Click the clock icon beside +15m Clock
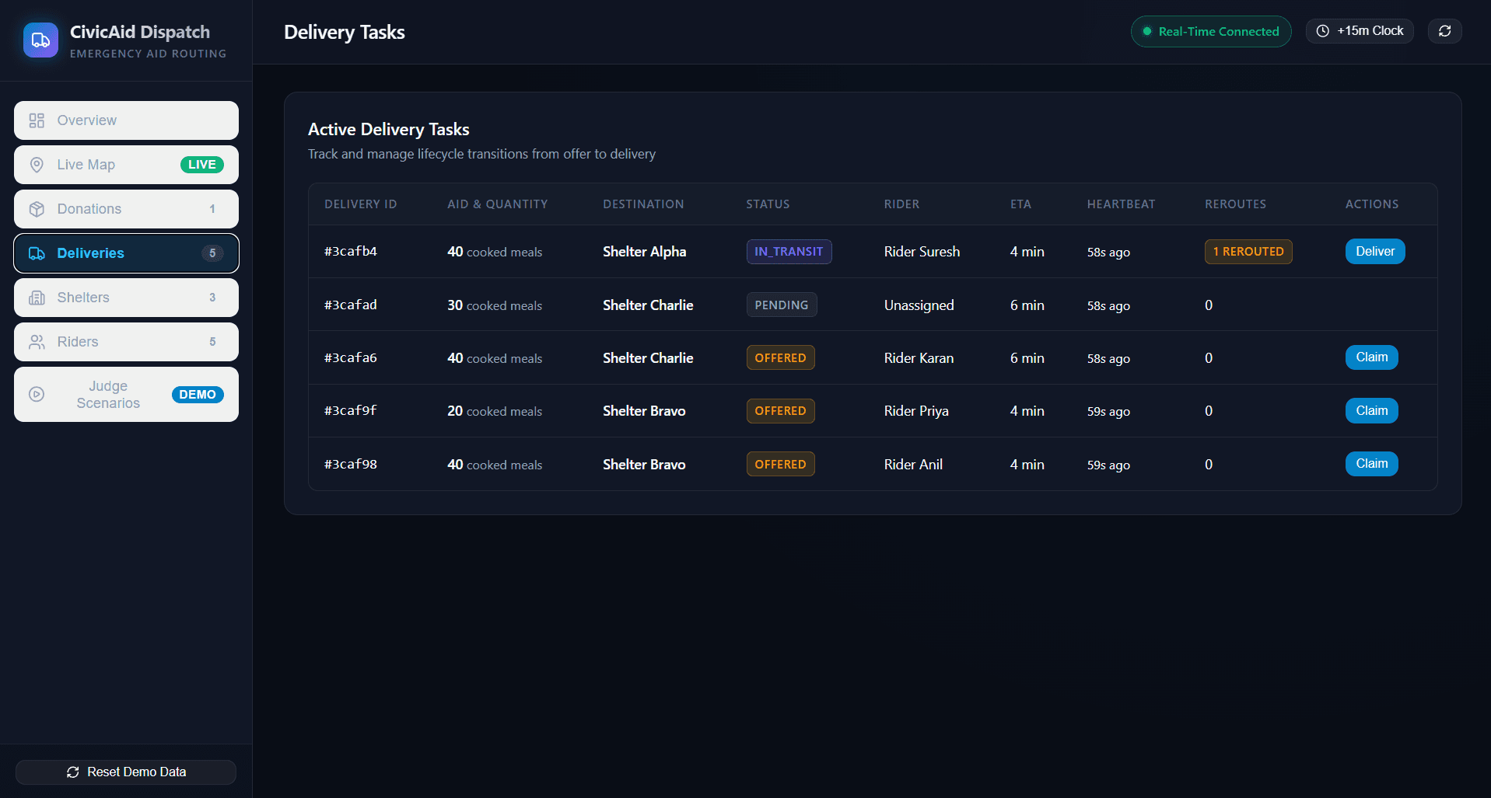The width and height of the screenshot is (1491, 798). pyautogui.click(x=1322, y=31)
